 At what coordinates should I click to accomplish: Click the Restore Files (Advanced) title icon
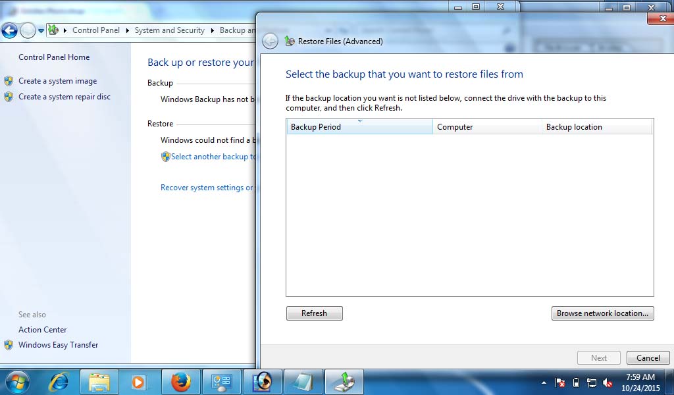[x=290, y=41]
